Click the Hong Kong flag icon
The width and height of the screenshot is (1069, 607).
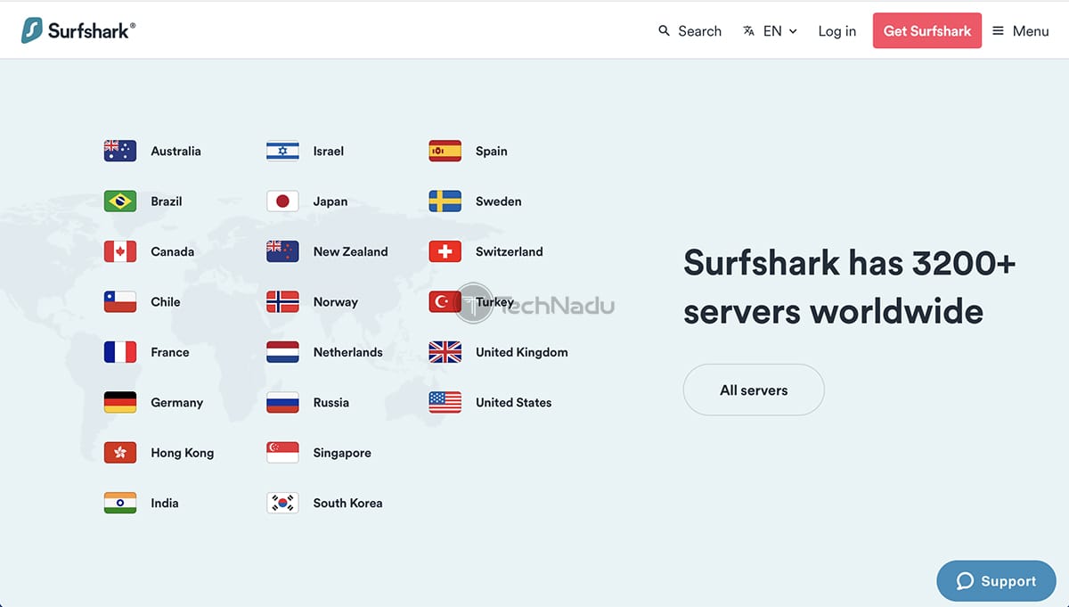(x=120, y=453)
